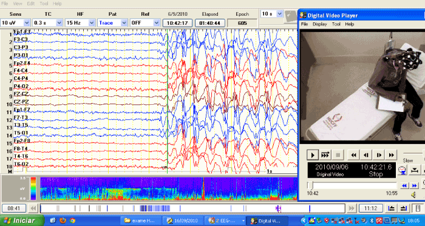Image resolution: width=425 pixels, height=226 pixels.
Task: Open the 10 s page time dropdown
Action: (272, 14)
